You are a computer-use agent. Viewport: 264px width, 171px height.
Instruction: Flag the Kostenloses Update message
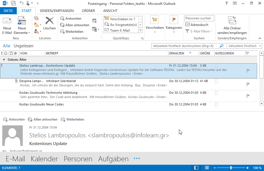click(x=248, y=70)
